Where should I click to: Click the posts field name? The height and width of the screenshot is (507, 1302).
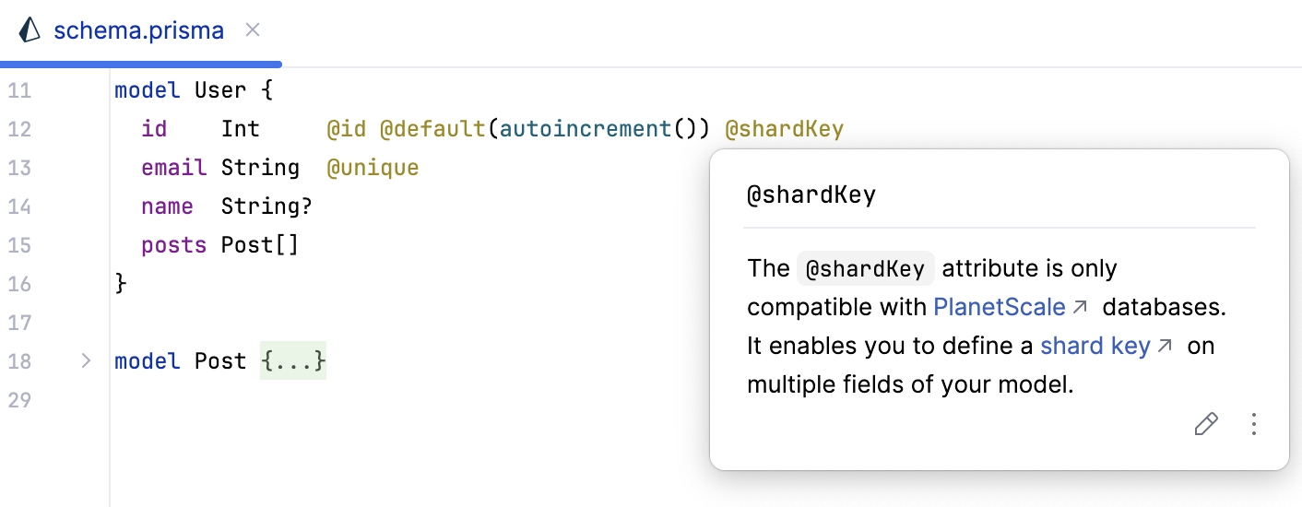(173, 245)
